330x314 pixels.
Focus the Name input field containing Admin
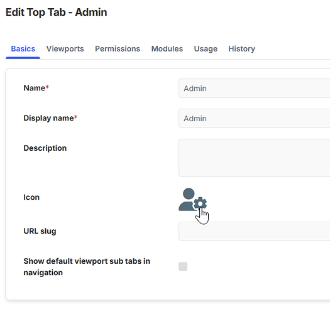[x=254, y=89]
